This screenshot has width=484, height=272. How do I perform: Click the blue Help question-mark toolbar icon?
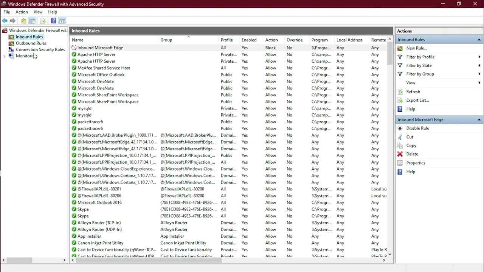tap(54, 21)
